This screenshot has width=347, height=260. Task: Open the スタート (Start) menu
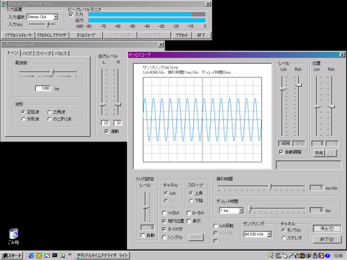click(x=12, y=255)
